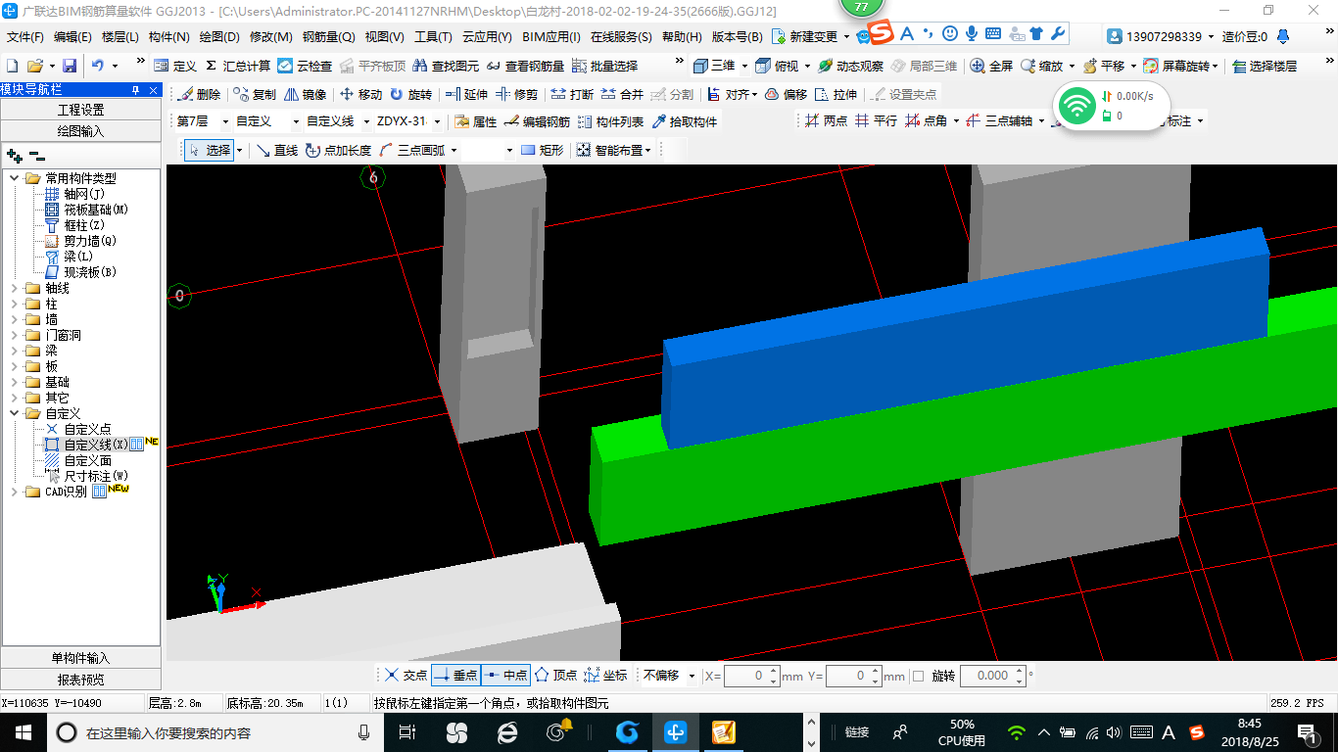Click 全屏 full screen tool
Image resolution: width=1338 pixels, height=752 pixels.
991,66
